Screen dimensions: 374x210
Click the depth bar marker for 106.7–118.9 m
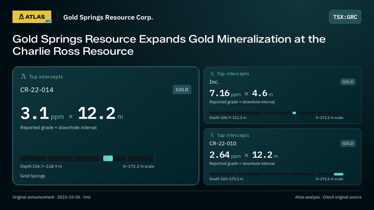coord(108,158)
